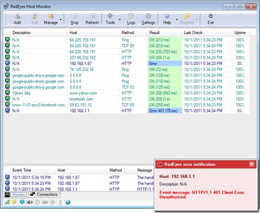Select www-11-01-snc2.facebook.com description

click(x=38, y=105)
